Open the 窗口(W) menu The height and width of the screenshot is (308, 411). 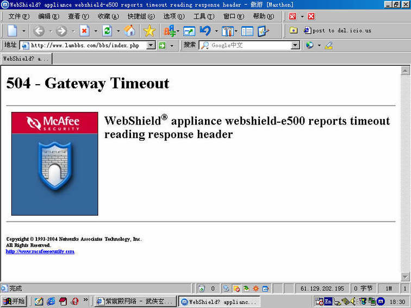coord(234,16)
